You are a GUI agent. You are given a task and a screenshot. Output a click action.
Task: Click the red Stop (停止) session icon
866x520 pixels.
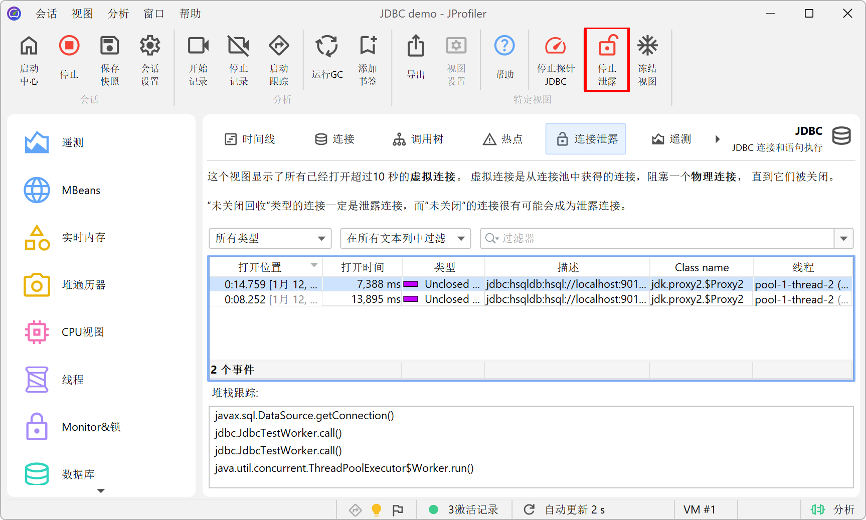click(x=69, y=46)
